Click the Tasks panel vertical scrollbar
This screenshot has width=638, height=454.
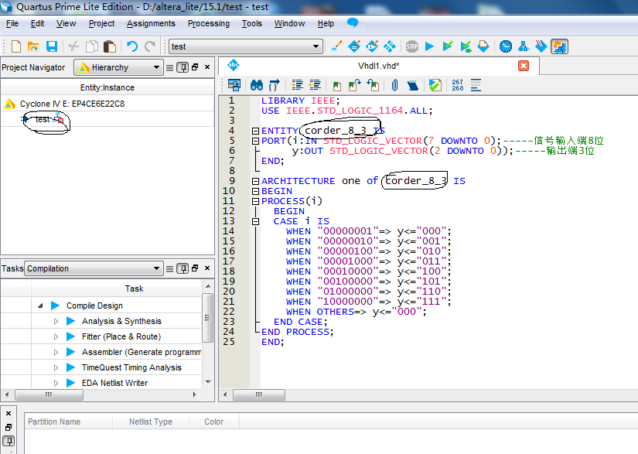(x=207, y=317)
